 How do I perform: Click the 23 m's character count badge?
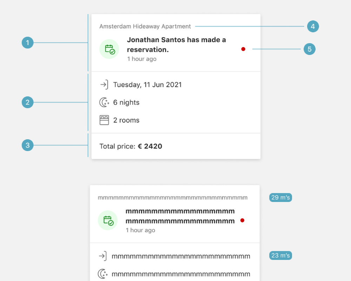click(280, 255)
